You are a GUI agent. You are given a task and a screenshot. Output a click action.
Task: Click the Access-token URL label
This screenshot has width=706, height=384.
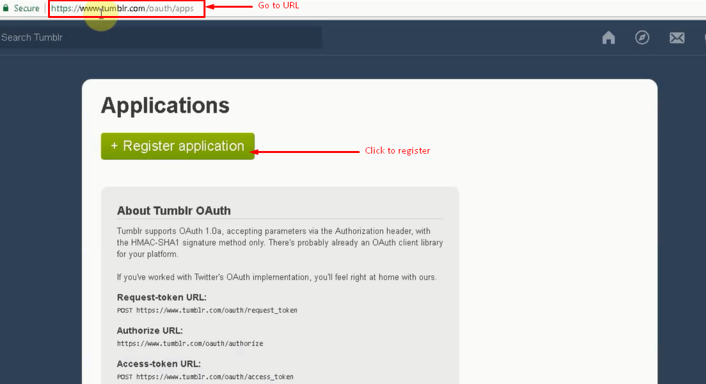159,364
